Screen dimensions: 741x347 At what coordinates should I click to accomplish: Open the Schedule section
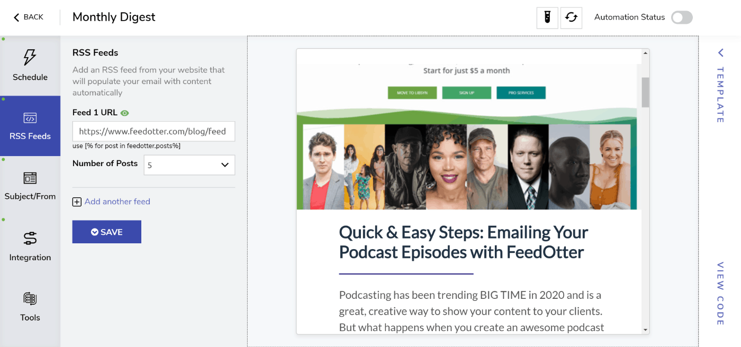[30, 66]
